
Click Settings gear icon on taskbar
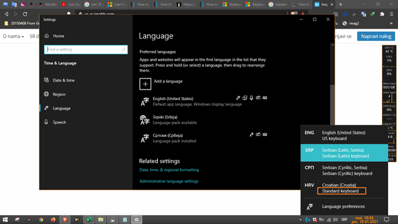pos(137,220)
